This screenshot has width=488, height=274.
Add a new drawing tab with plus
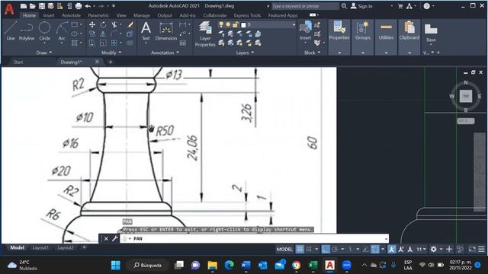click(110, 62)
